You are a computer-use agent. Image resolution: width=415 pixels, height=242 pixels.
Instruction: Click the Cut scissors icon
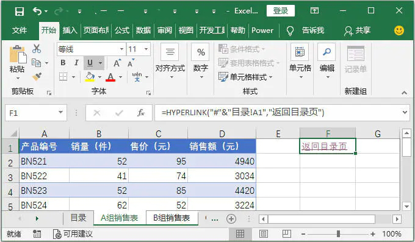pyautogui.click(x=37, y=49)
